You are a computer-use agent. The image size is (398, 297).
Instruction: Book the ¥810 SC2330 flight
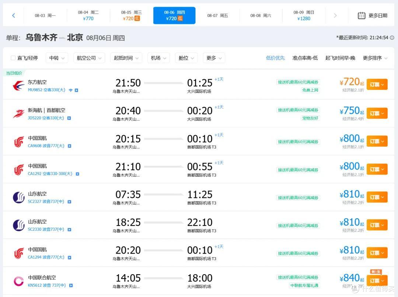[x=377, y=225]
